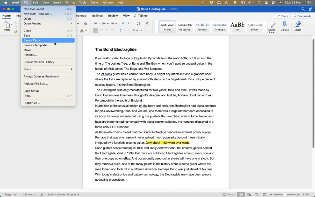The height and width of the screenshot is (197, 315).
Task: Switch to Web Layout view in status bar
Action: pos(249,194)
